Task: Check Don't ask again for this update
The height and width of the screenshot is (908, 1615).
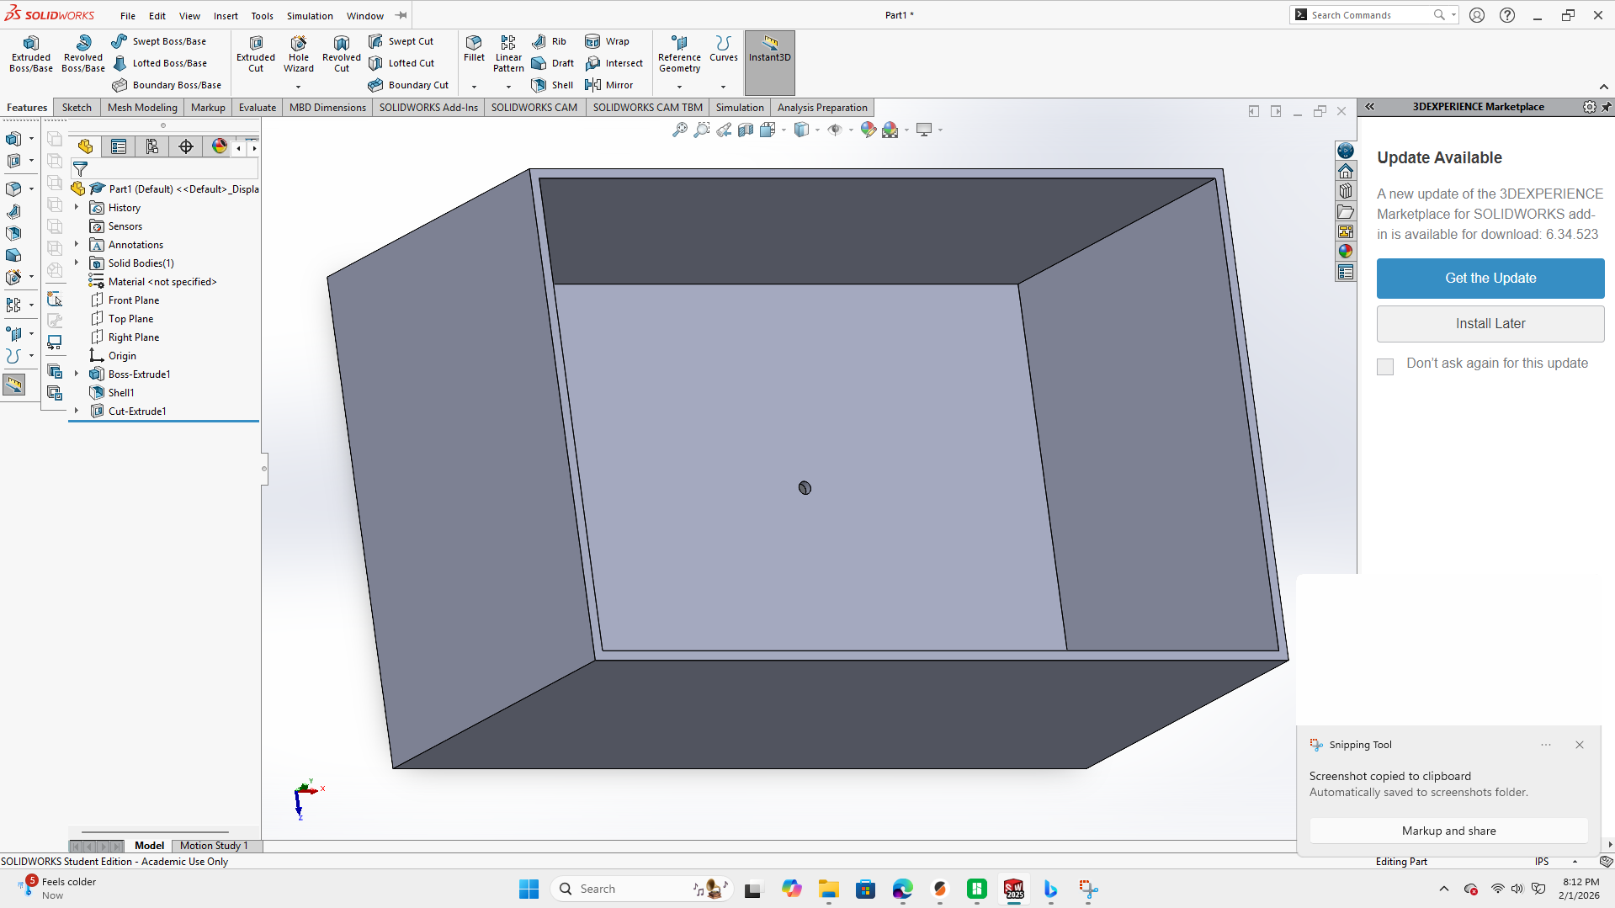Action: [x=1385, y=366]
